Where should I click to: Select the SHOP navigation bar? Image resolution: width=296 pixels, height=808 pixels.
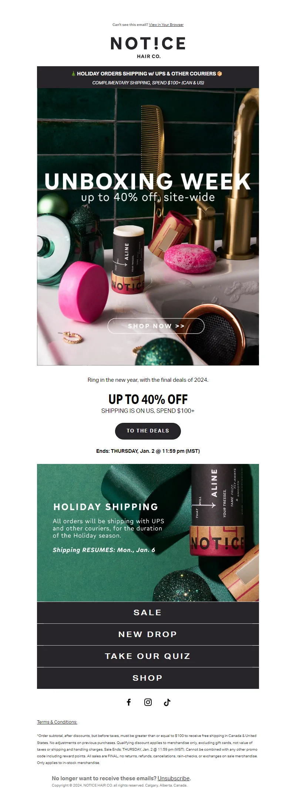pos(148,678)
